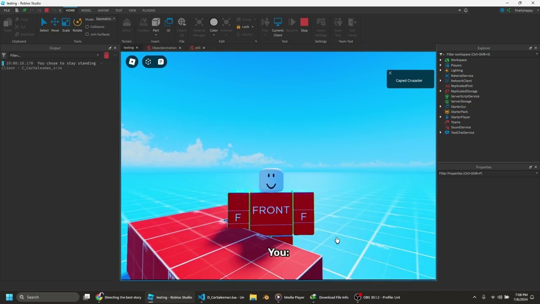Activate the Scale tool
Viewport: 540px width, 304px height.
tap(66, 25)
